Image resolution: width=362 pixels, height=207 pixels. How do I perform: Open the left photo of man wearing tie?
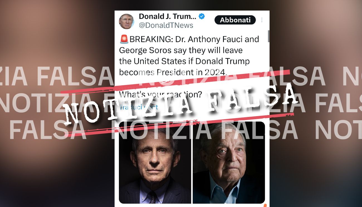coord(155,163)
